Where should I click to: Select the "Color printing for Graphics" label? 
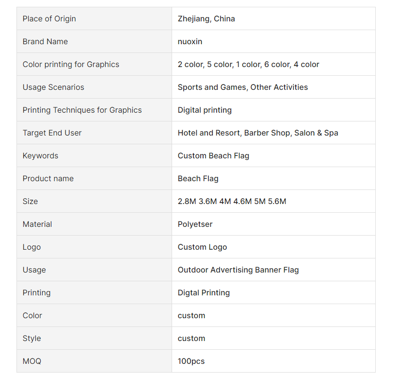click(71, 65)
